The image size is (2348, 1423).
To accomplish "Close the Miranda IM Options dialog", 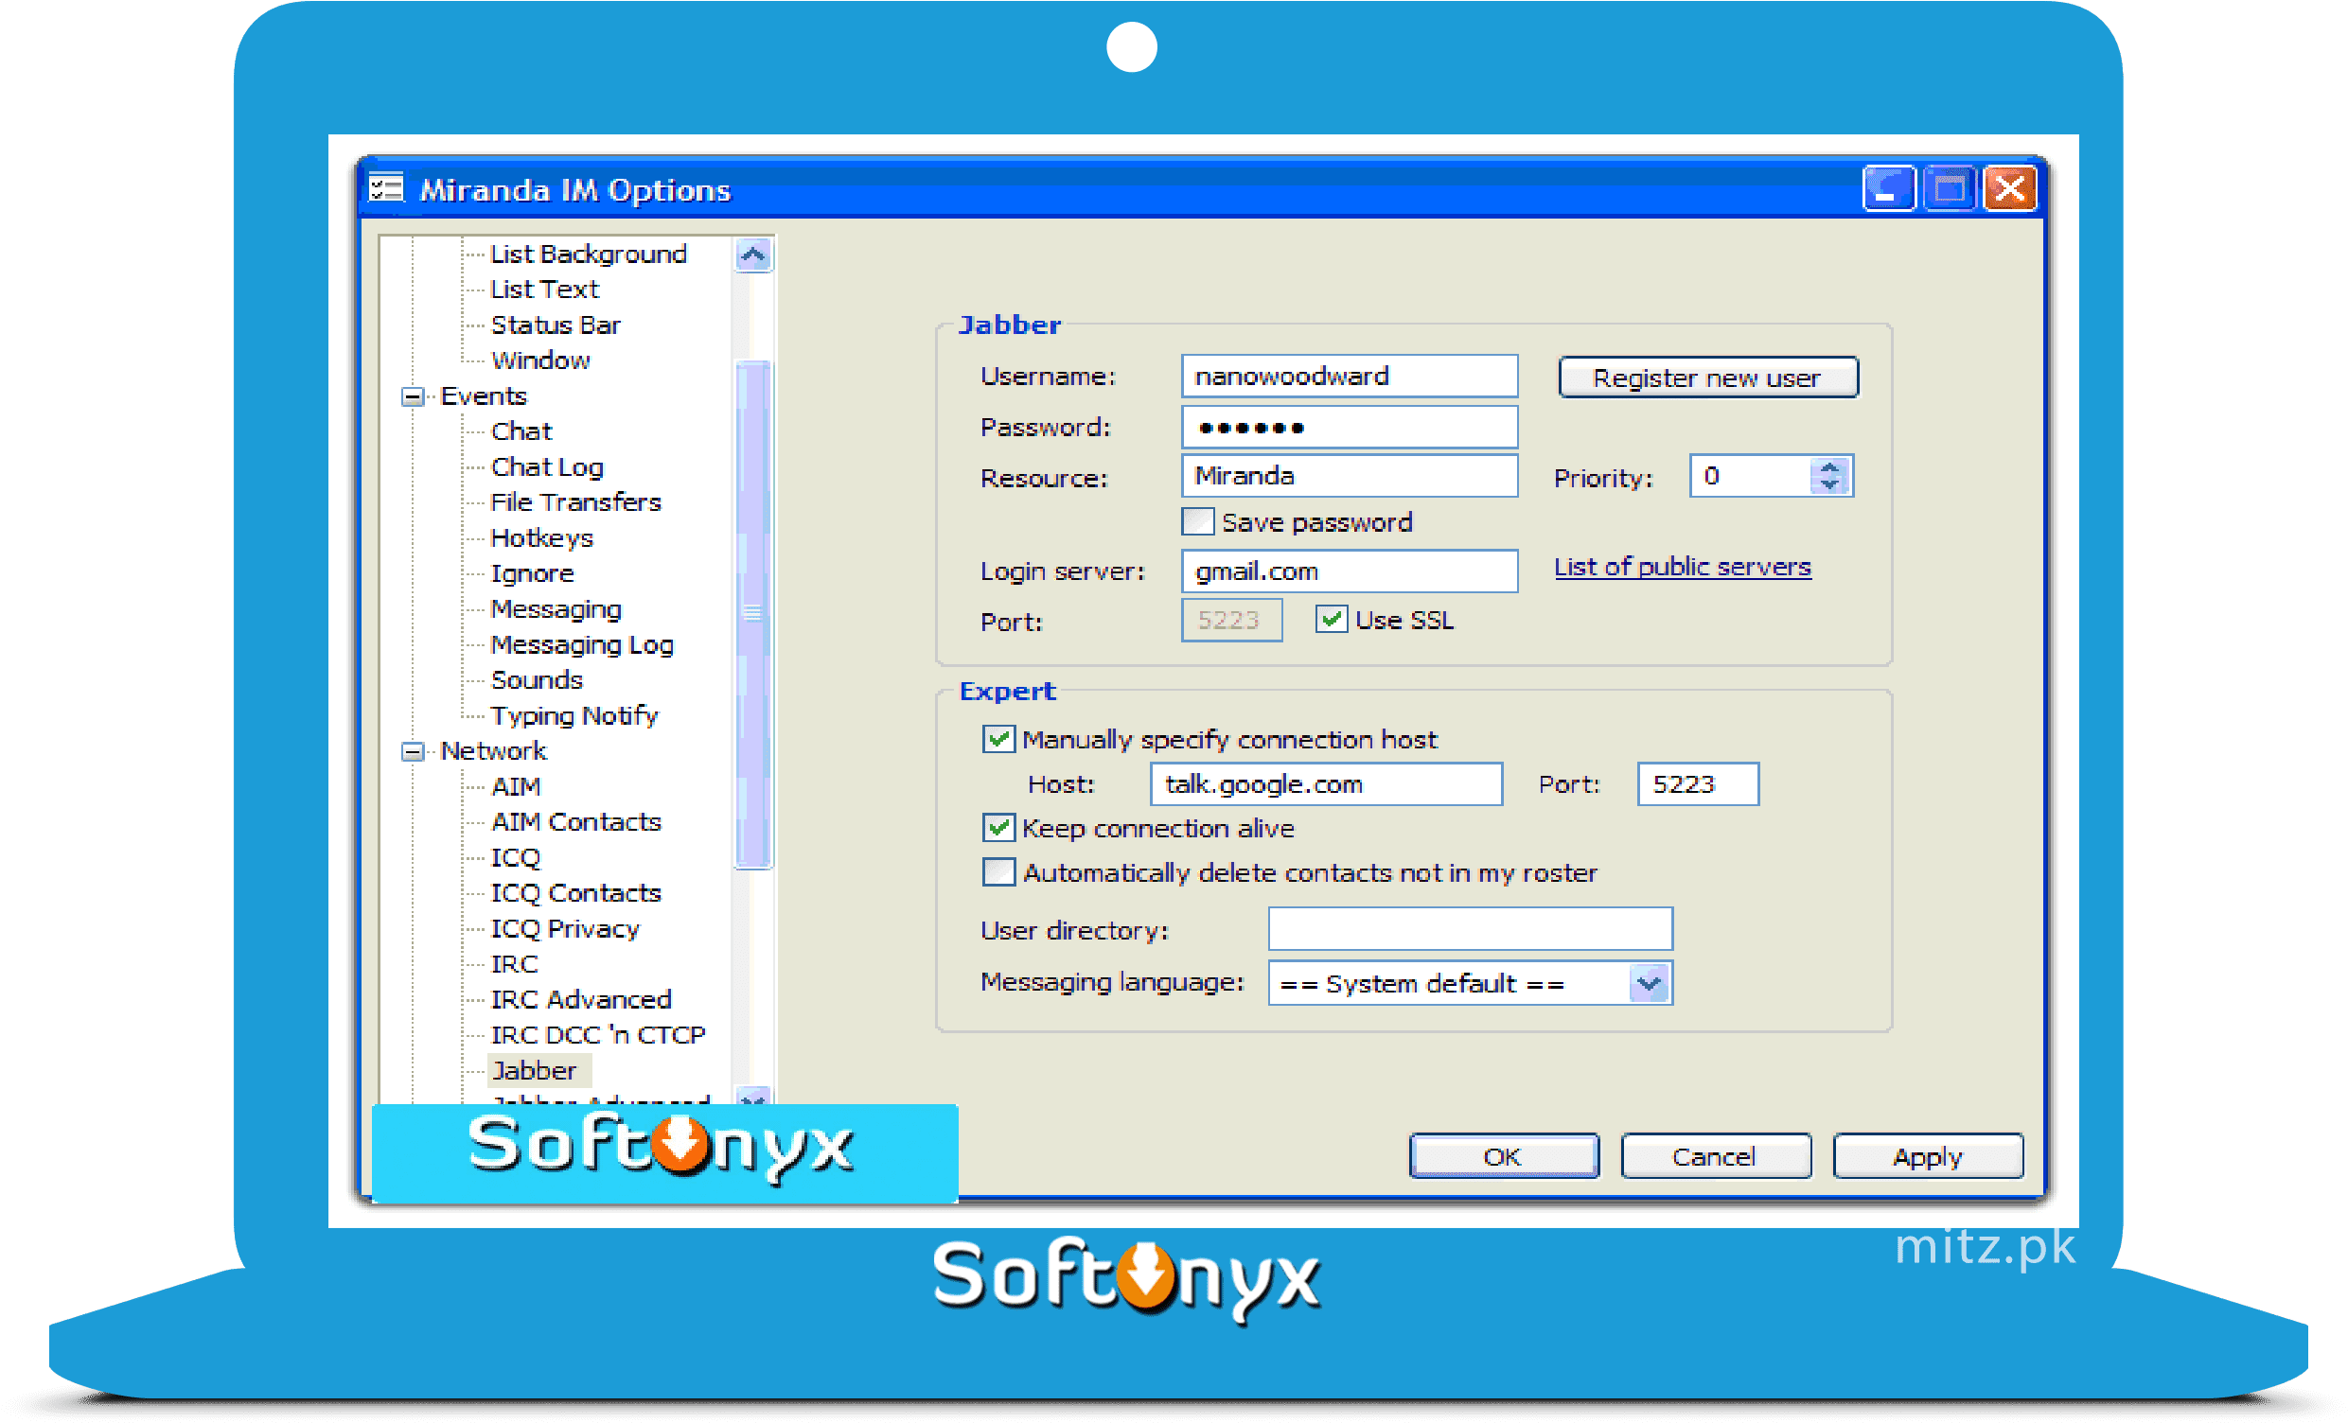I will coord(2010,188).
